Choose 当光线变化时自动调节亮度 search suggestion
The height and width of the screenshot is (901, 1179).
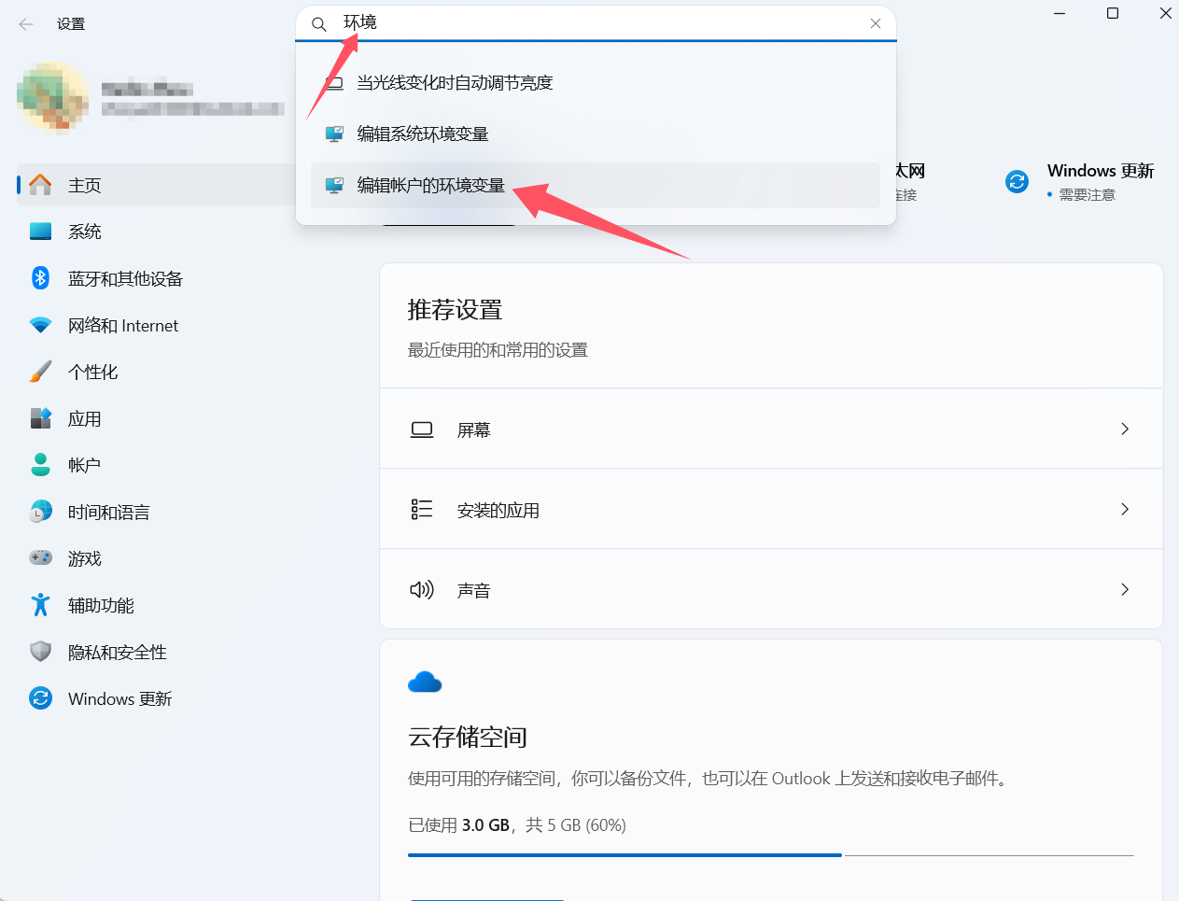click(455, 83)
